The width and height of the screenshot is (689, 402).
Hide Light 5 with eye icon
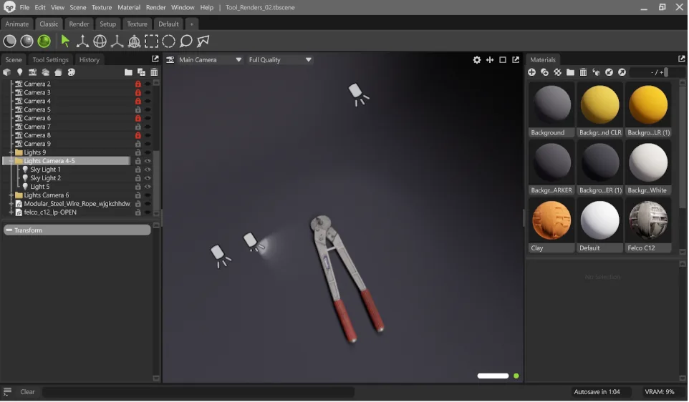click(148, 187)
